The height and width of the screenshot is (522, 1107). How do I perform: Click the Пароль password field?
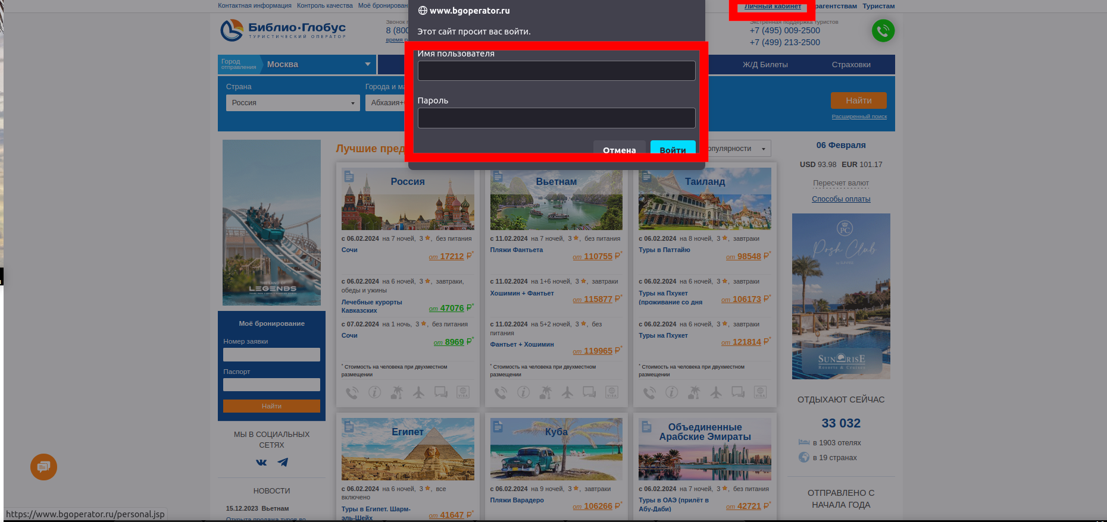tap(556, 118)
